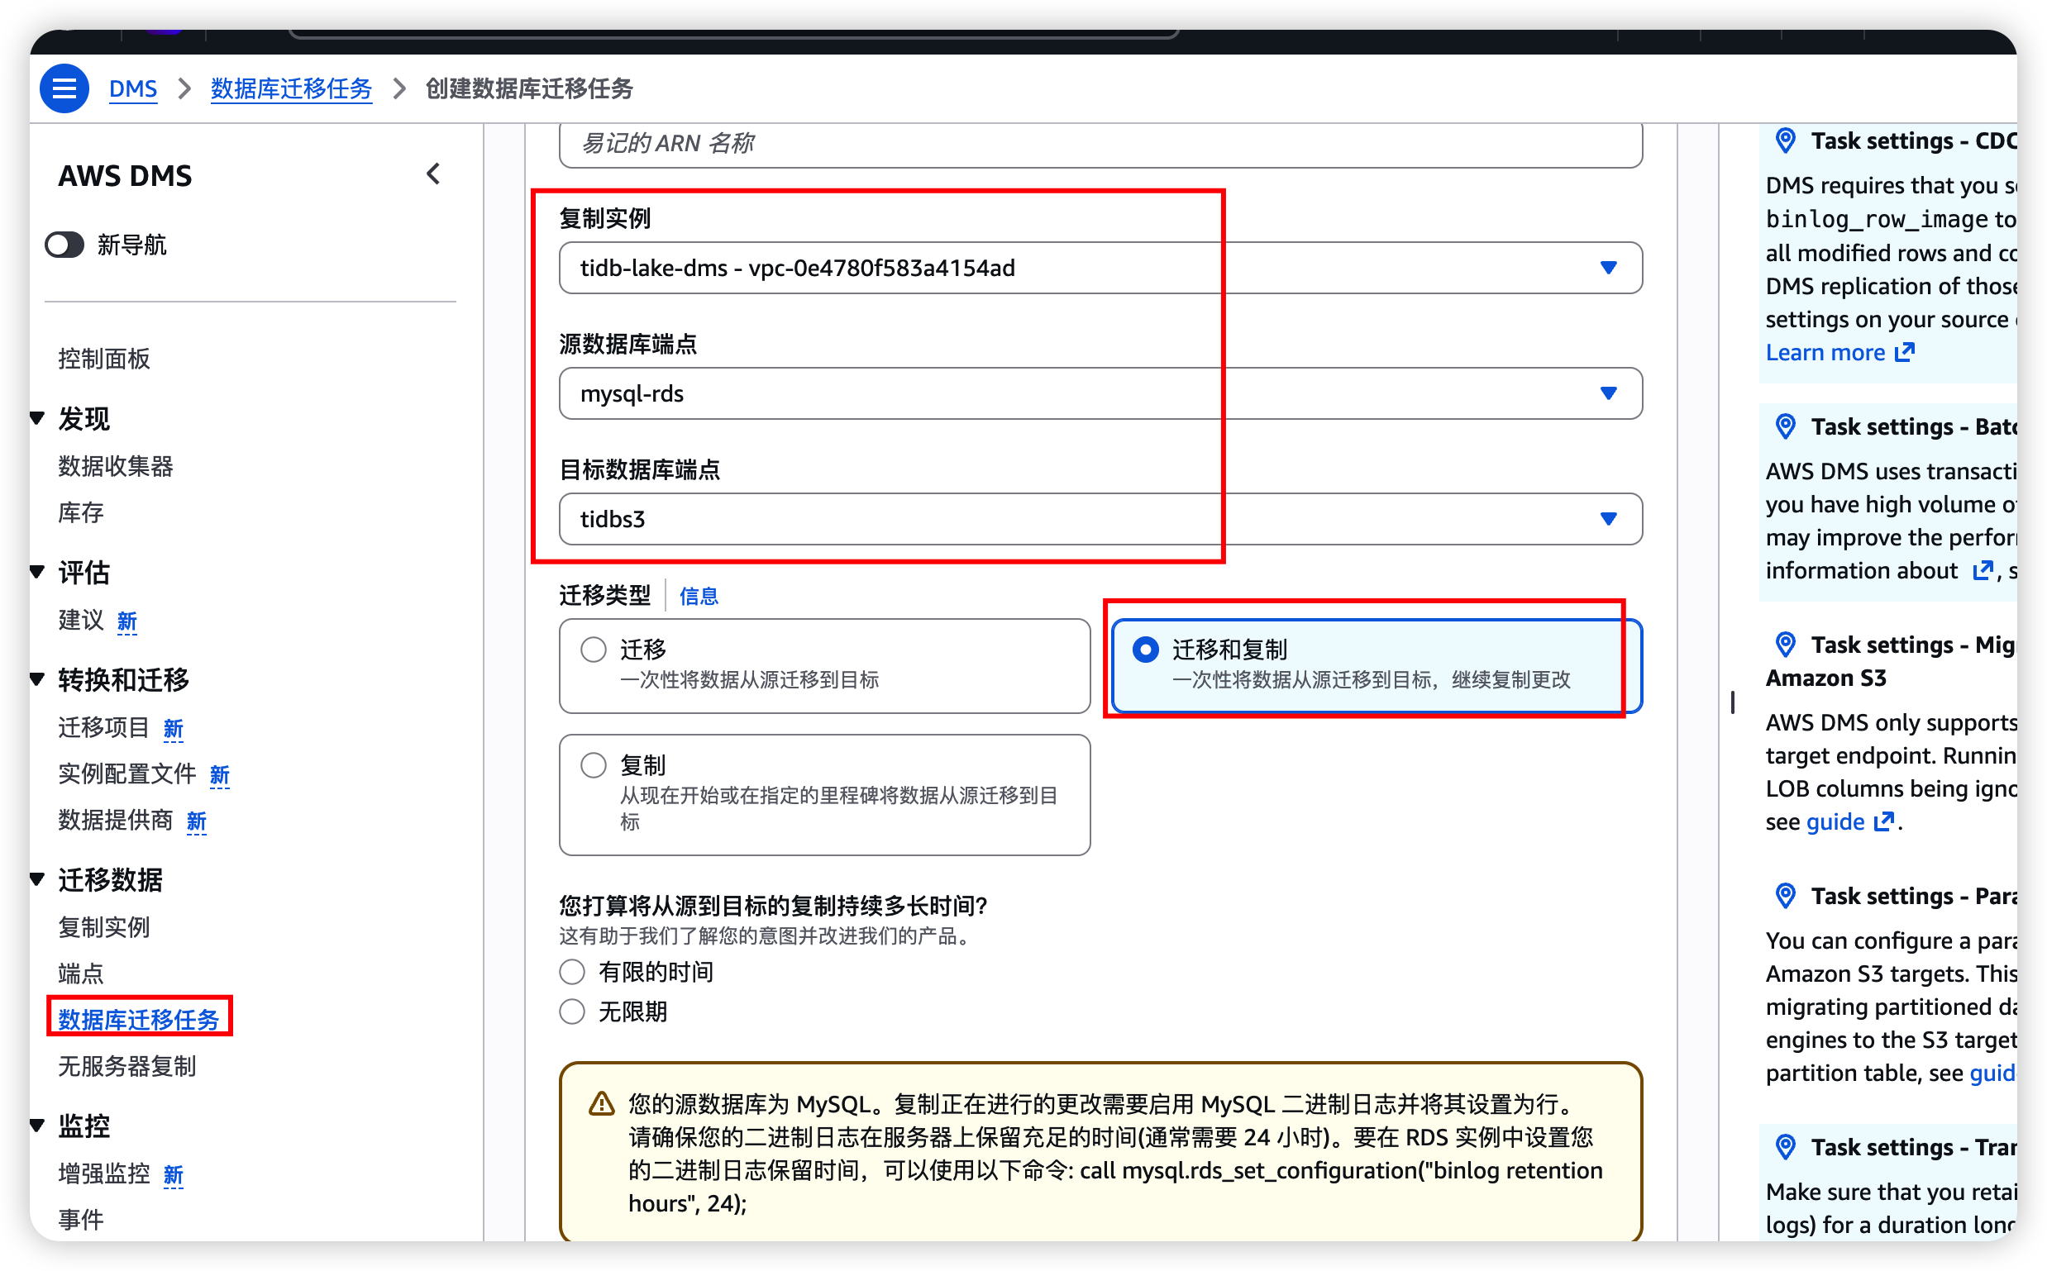The image size is (2047, 1271).
Task: Open 数据库迁移任务 in the sidebar
Action: 139,1020
